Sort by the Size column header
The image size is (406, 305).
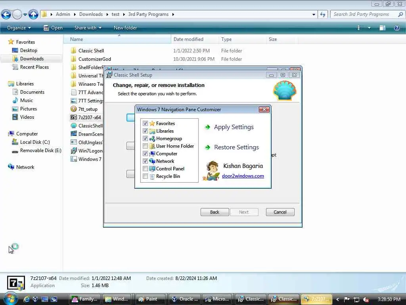[282, 39]
